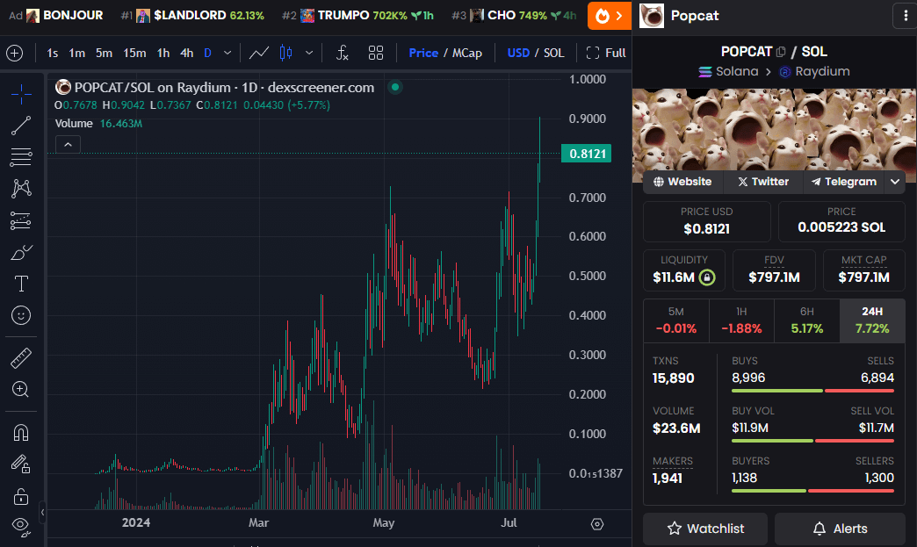
Task: Switch chart denomination to USD
Action: point(518,54)
